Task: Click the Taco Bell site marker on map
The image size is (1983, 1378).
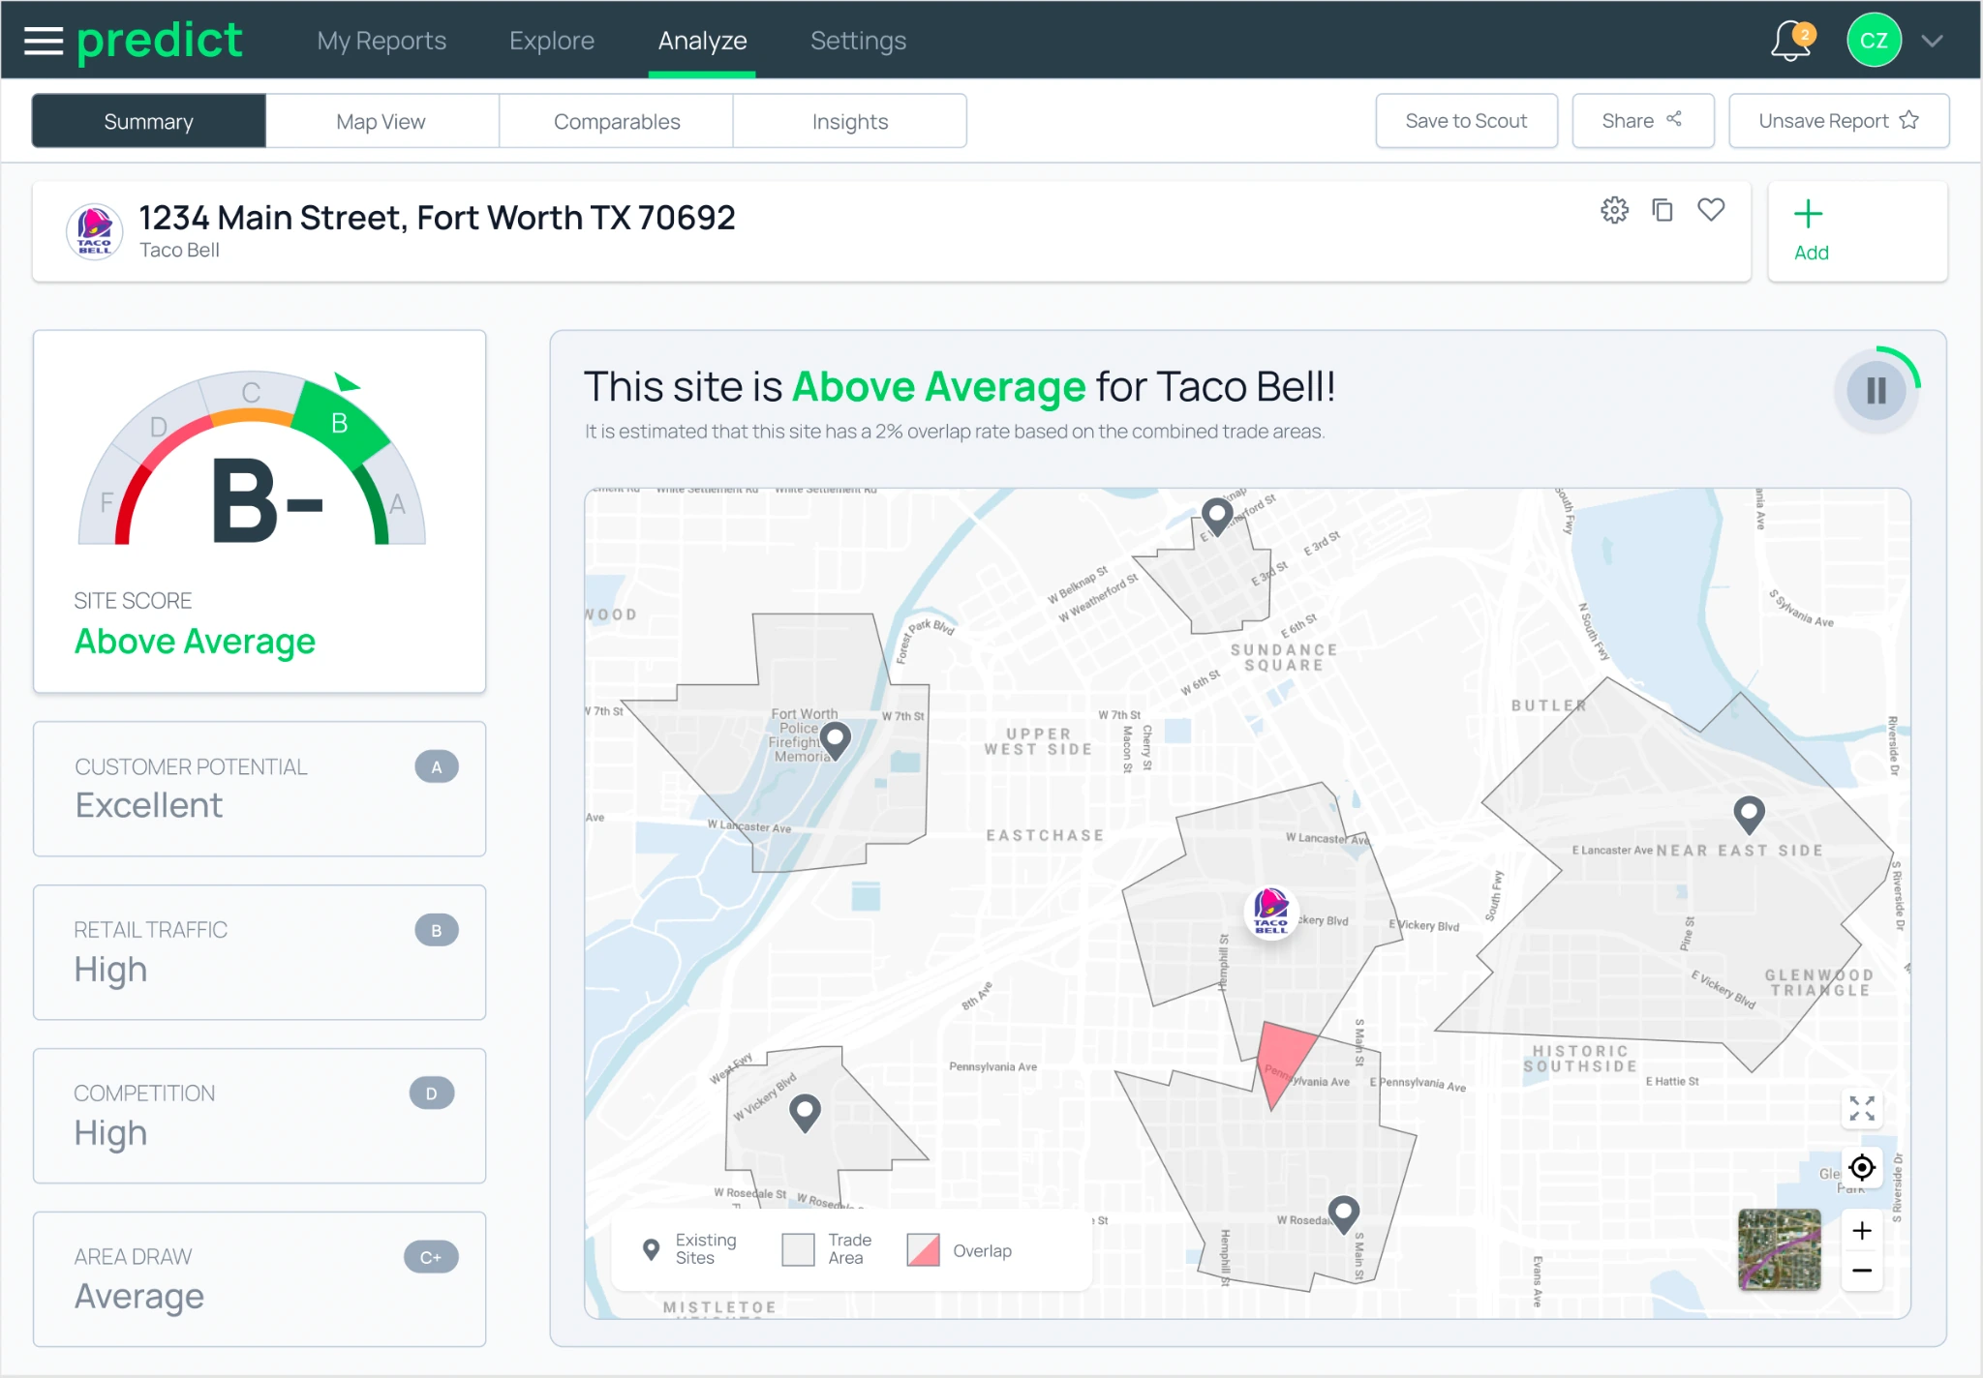Action: (x=1270, y=911)
